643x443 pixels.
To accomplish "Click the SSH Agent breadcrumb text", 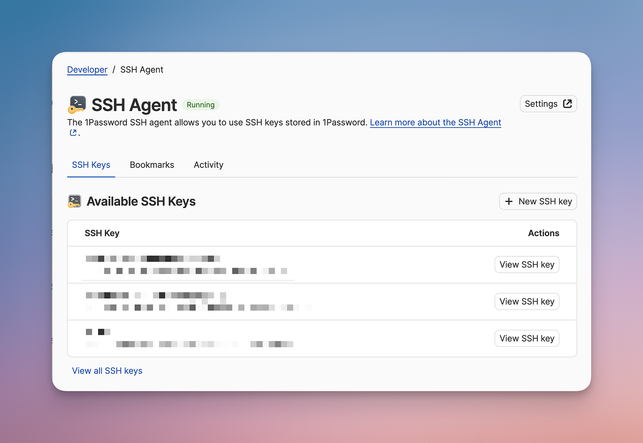I will 142,70.
